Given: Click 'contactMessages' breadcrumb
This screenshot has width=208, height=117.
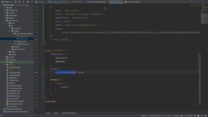Looking at the screenshot, I should pos(69,113).
